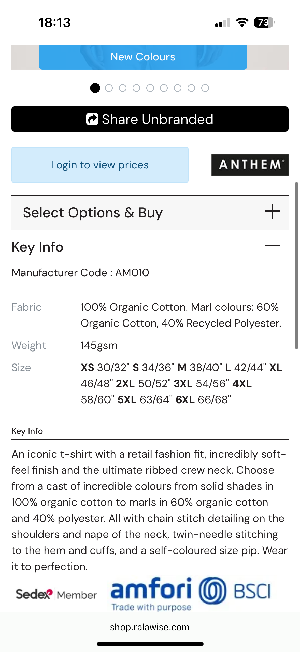Click the Login to view prices button
300x652 pixels.
[x=100, y=165]
